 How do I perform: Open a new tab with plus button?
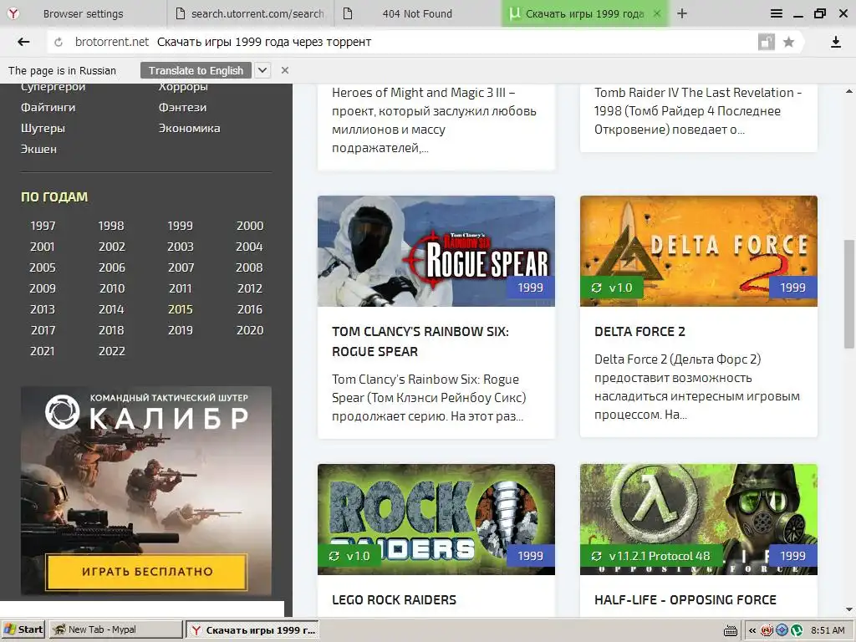682,13
